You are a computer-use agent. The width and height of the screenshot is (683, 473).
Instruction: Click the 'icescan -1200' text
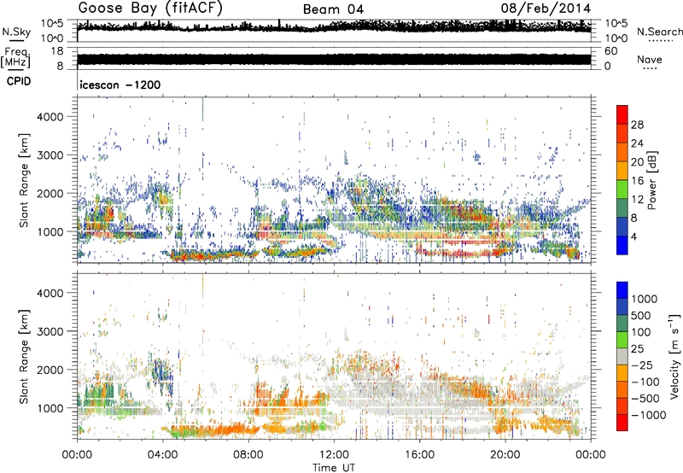point(120,85)
